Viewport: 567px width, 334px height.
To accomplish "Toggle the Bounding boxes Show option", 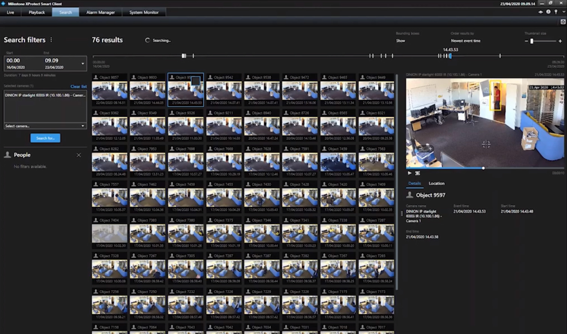I will (401, 41).
